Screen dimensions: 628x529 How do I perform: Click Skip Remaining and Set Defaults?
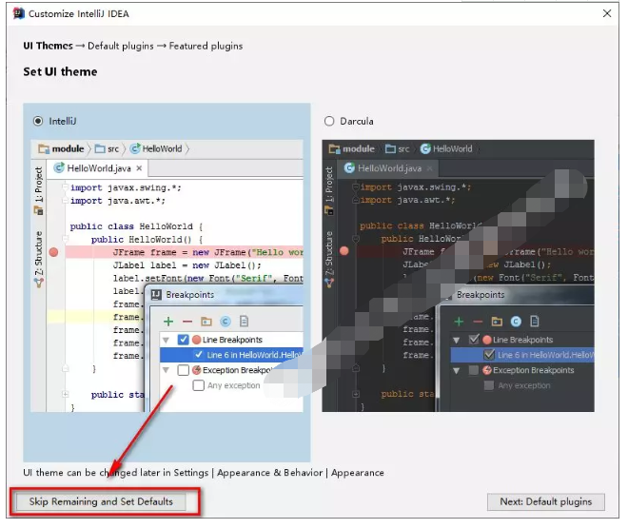click(101, 501)
